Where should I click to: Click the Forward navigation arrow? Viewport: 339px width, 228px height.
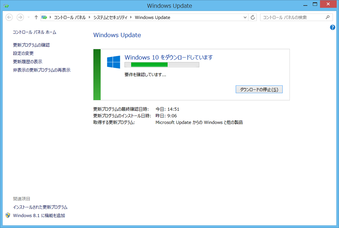20,17
